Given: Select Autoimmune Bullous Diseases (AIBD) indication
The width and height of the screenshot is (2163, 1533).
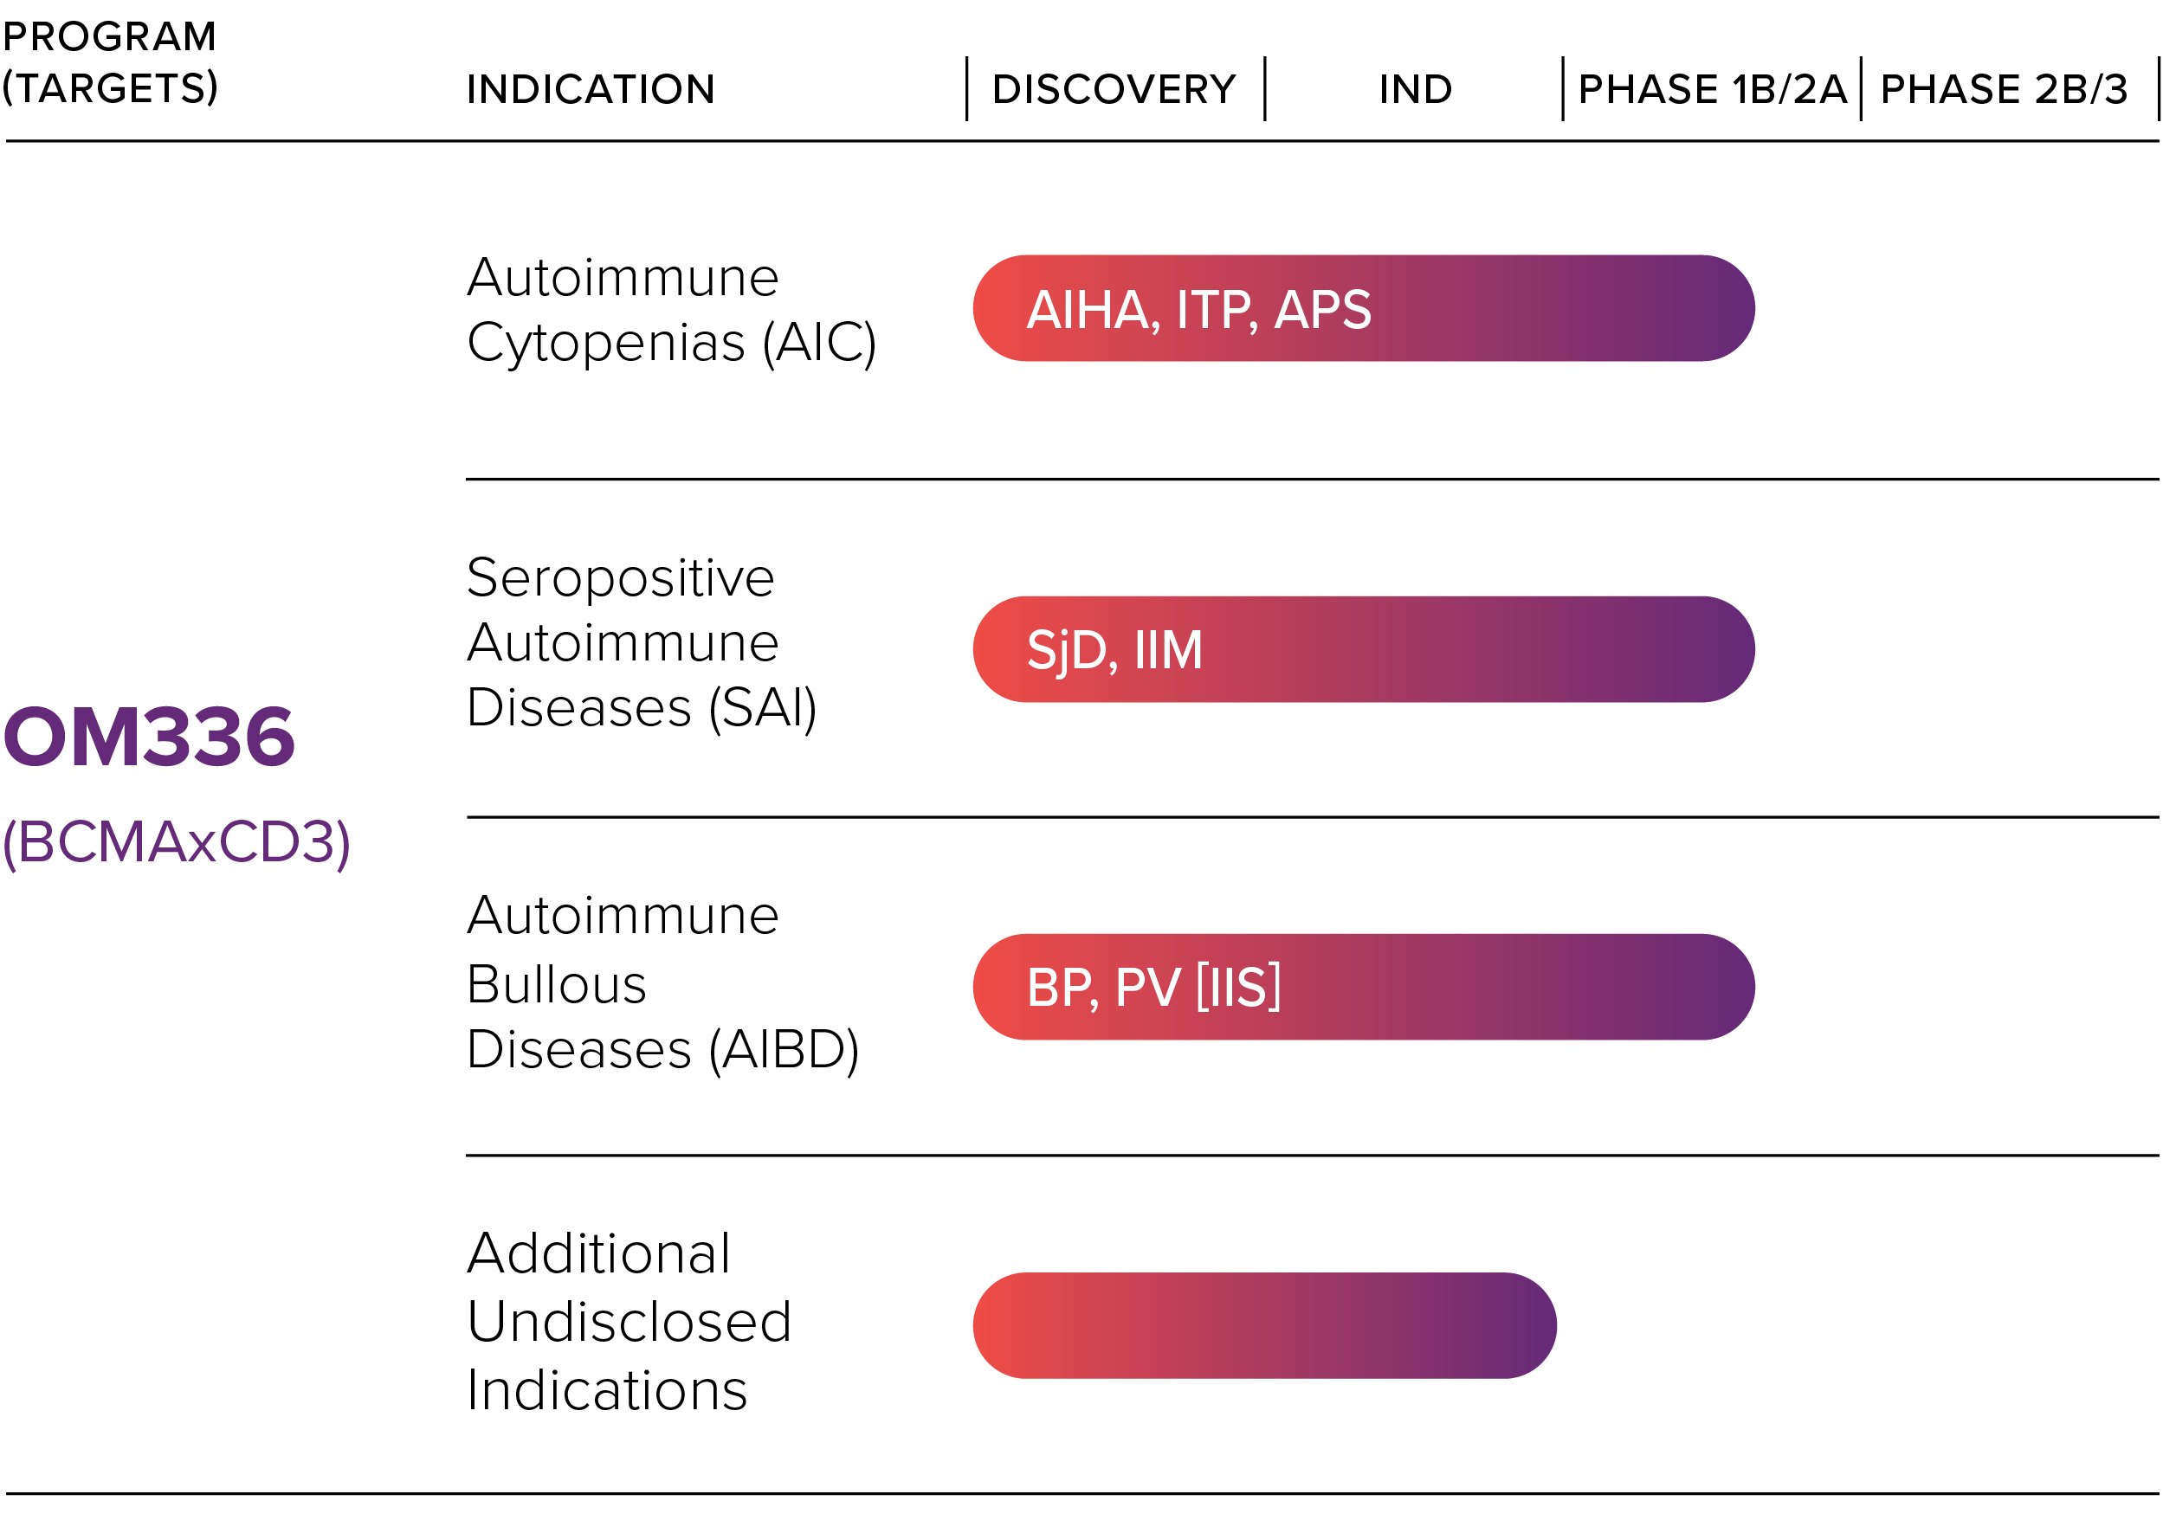Looking at the screenshot, I should pyautogui.click(x=662, y=982).
